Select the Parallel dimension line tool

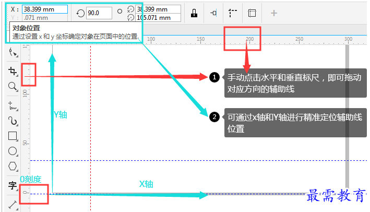click(13, 205)
